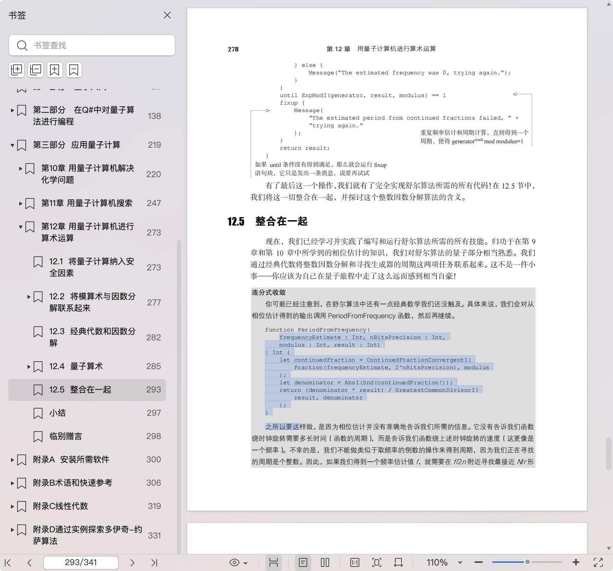613x571 pixels.
Task: Click the bookmark icon beside 附录A 安装所需软件
Action: click(x=22, y=460)
